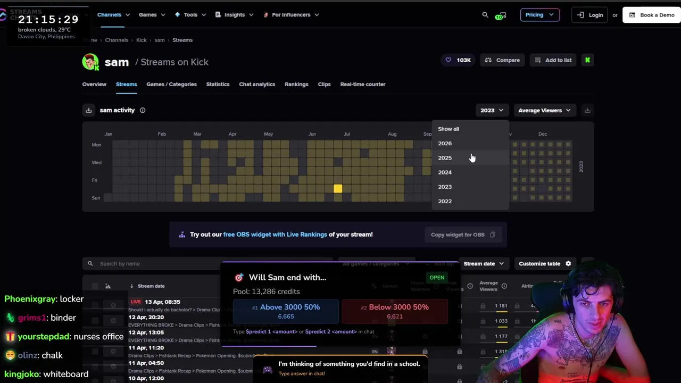Click the heart 103K followers badge
Screen dimensions: 681x383
click(458, 60)
